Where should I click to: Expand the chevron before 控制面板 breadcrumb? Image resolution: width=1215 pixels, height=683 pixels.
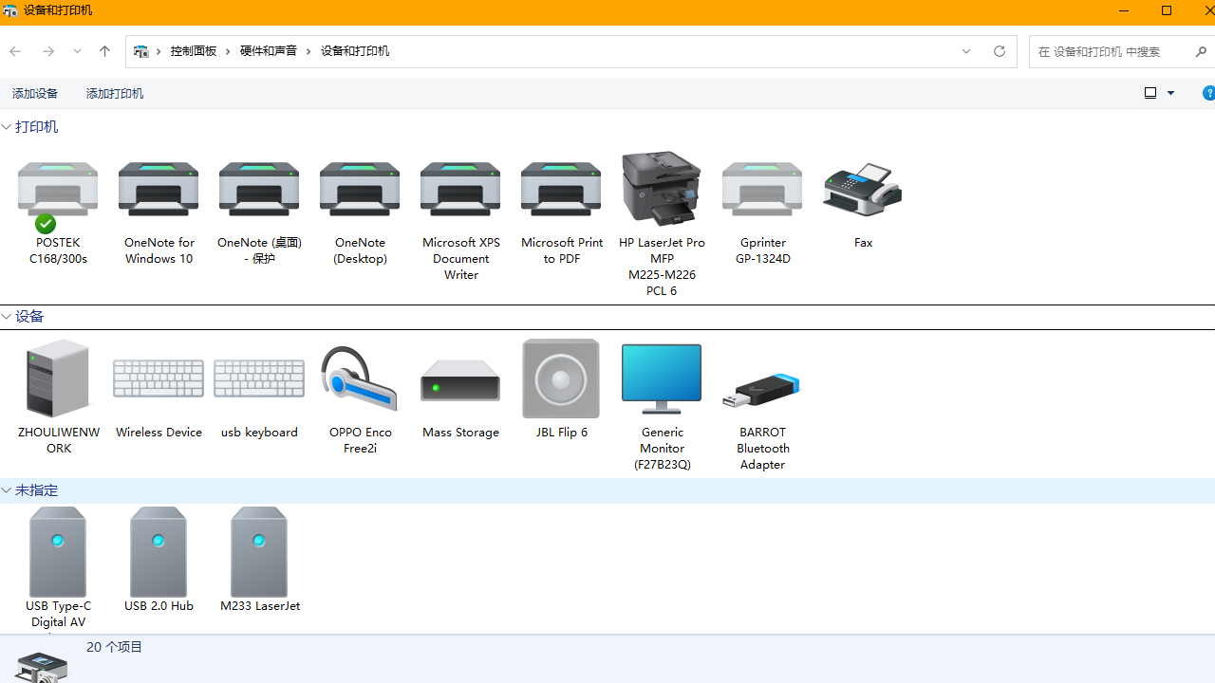(159, 51)
